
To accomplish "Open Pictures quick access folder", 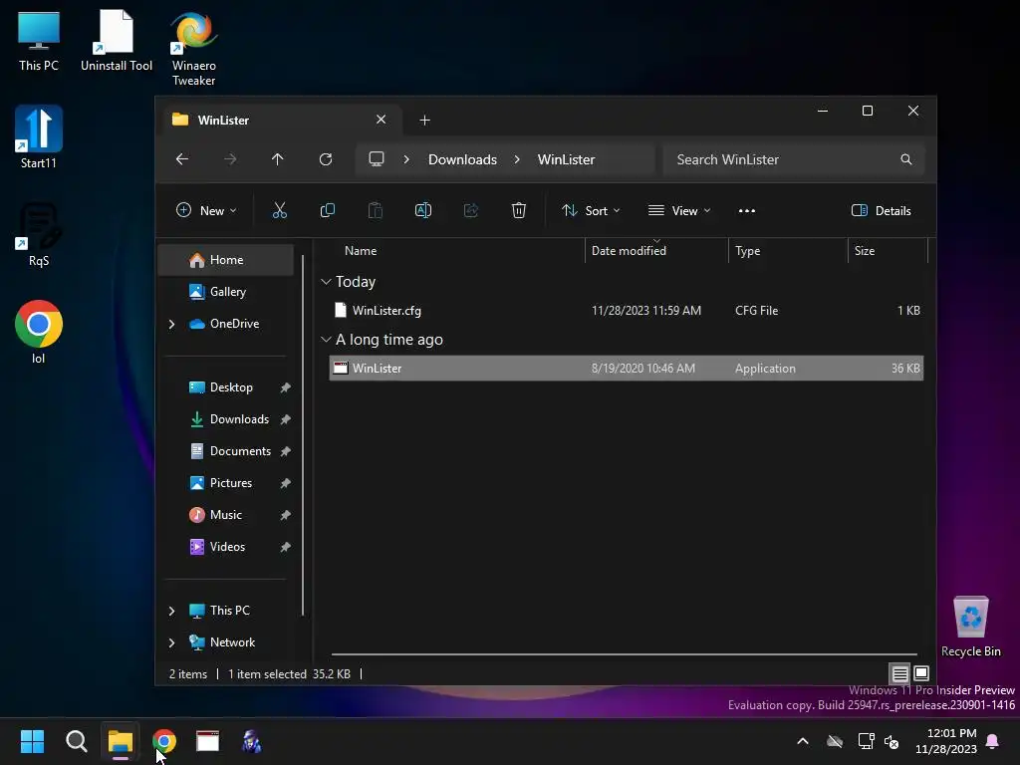I will coord(226,483).
